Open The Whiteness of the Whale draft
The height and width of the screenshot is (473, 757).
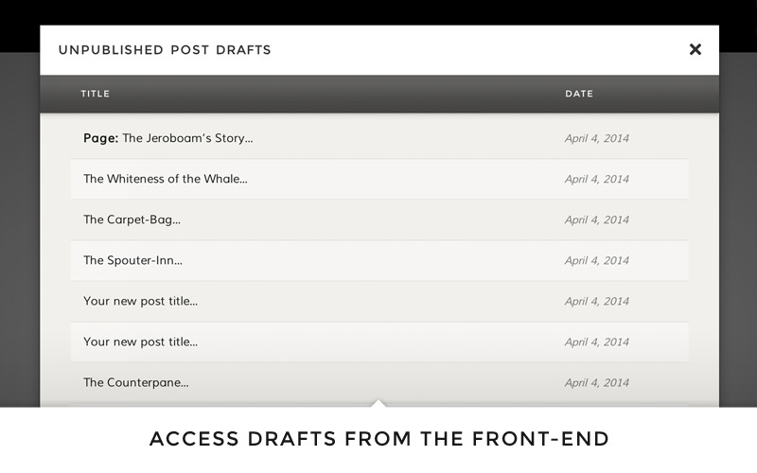pyautogui.click(x=165, y=179)
